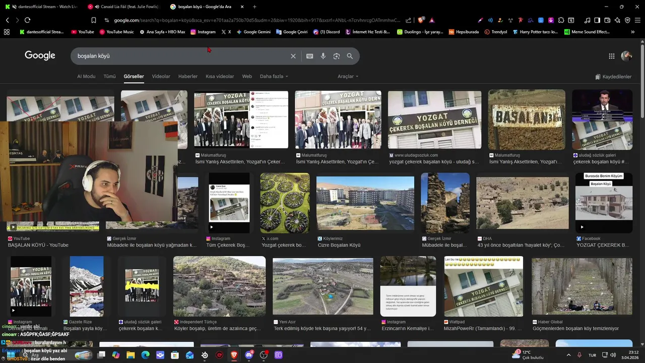Open the Instagram bookmark
Viewport: 645px width, 363px height.
tap(203, 32)
